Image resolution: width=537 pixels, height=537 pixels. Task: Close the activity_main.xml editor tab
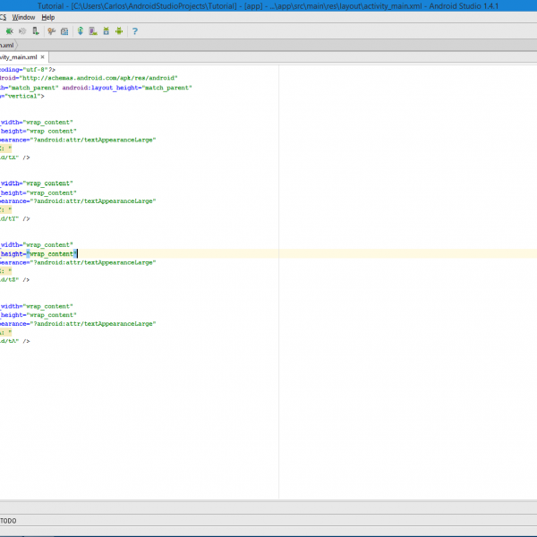[42, 57]
